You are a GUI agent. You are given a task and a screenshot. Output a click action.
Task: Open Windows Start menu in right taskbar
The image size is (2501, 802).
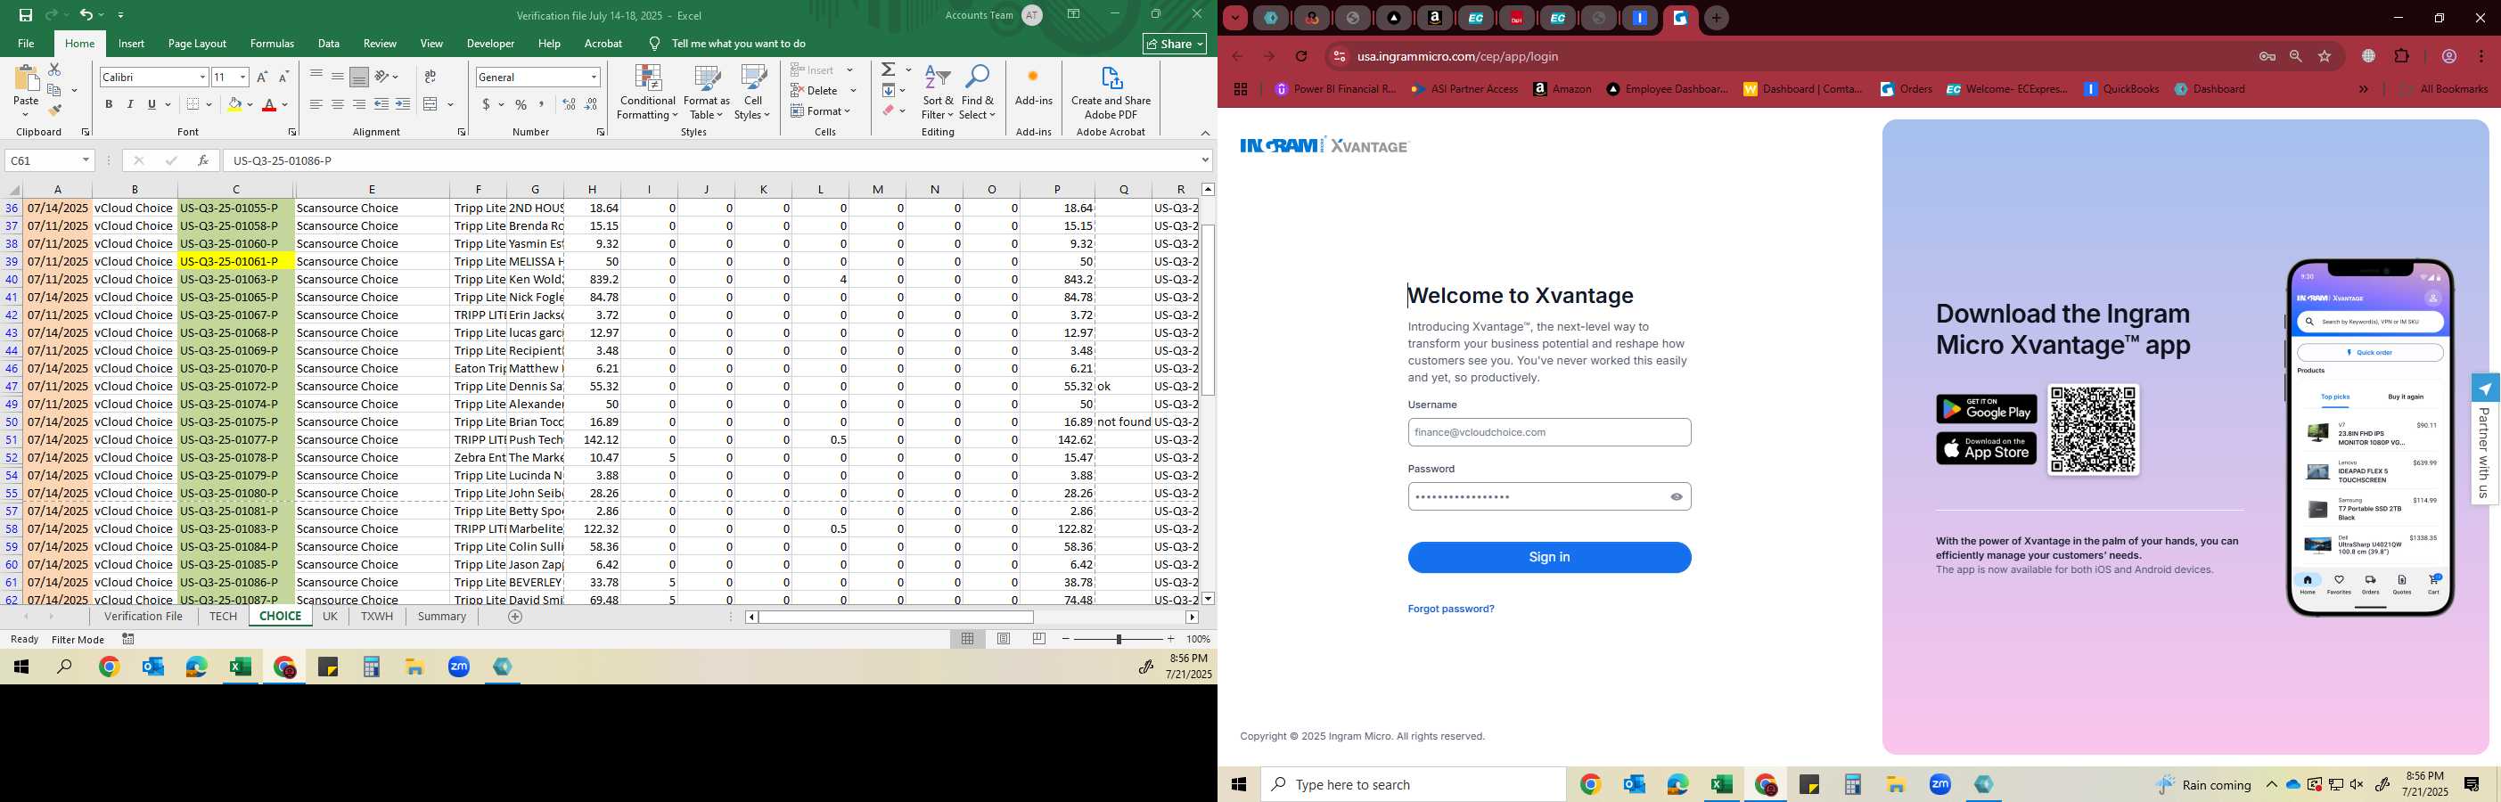pos(1239,784)
